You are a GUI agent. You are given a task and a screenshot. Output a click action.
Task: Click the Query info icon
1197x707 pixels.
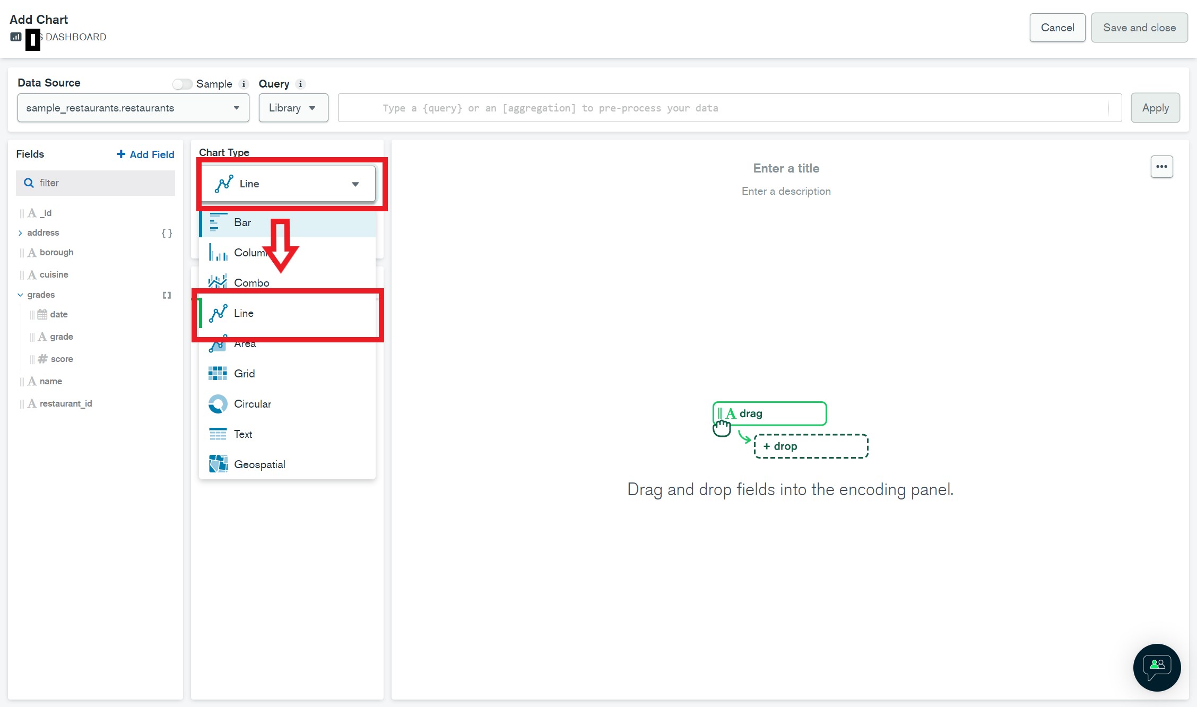click(300, 84)
